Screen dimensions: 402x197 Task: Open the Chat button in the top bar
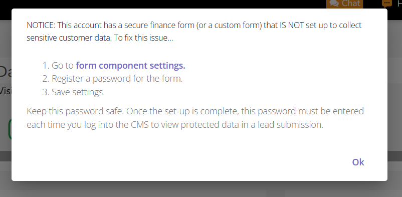tap(344, 4)
